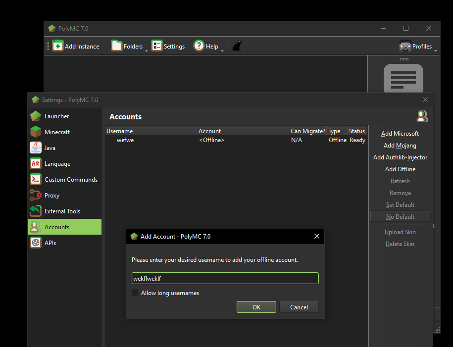Click the offline username text field
This screenshot has width=453, height=347.
point(225,278)
